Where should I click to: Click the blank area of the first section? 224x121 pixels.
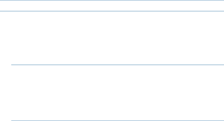112,38
